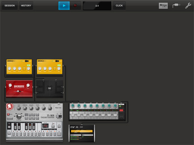Select the 'Bass One' label on TT-303

coord(58,108)
